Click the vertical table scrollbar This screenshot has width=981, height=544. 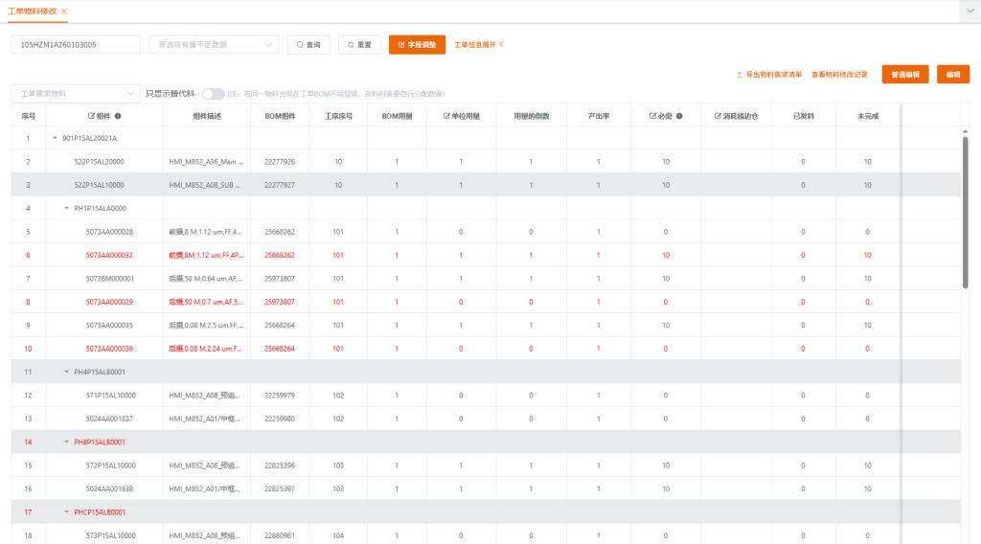coord(965,213)
